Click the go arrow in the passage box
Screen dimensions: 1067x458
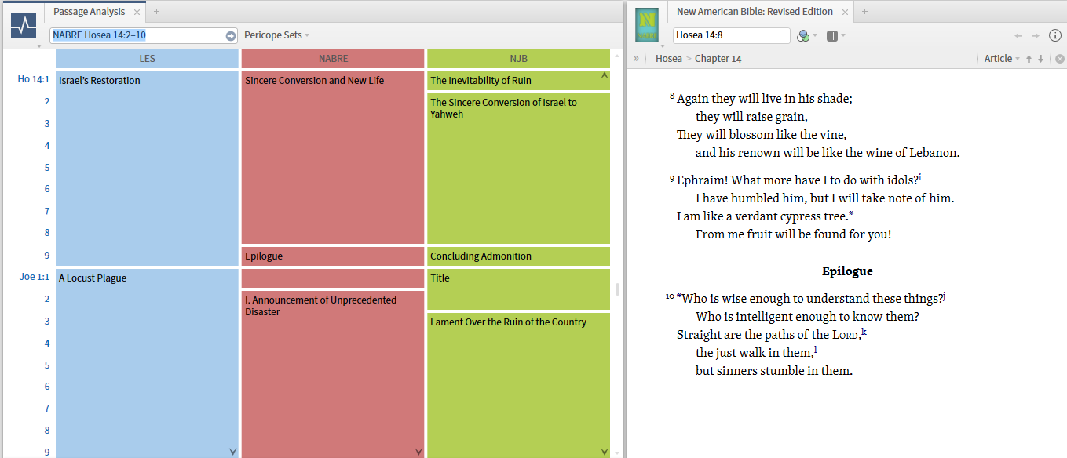[x=231, y=35]
